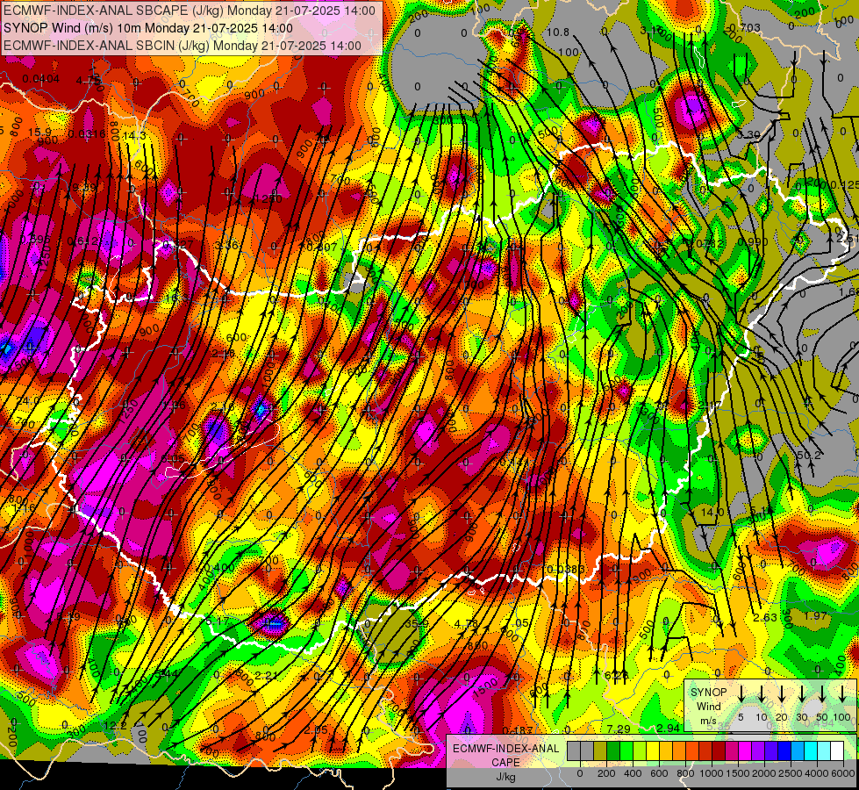Pick the white swatch at the CAPE legend end
Viewport: 859px width, 790px height.
coord(836,751)
